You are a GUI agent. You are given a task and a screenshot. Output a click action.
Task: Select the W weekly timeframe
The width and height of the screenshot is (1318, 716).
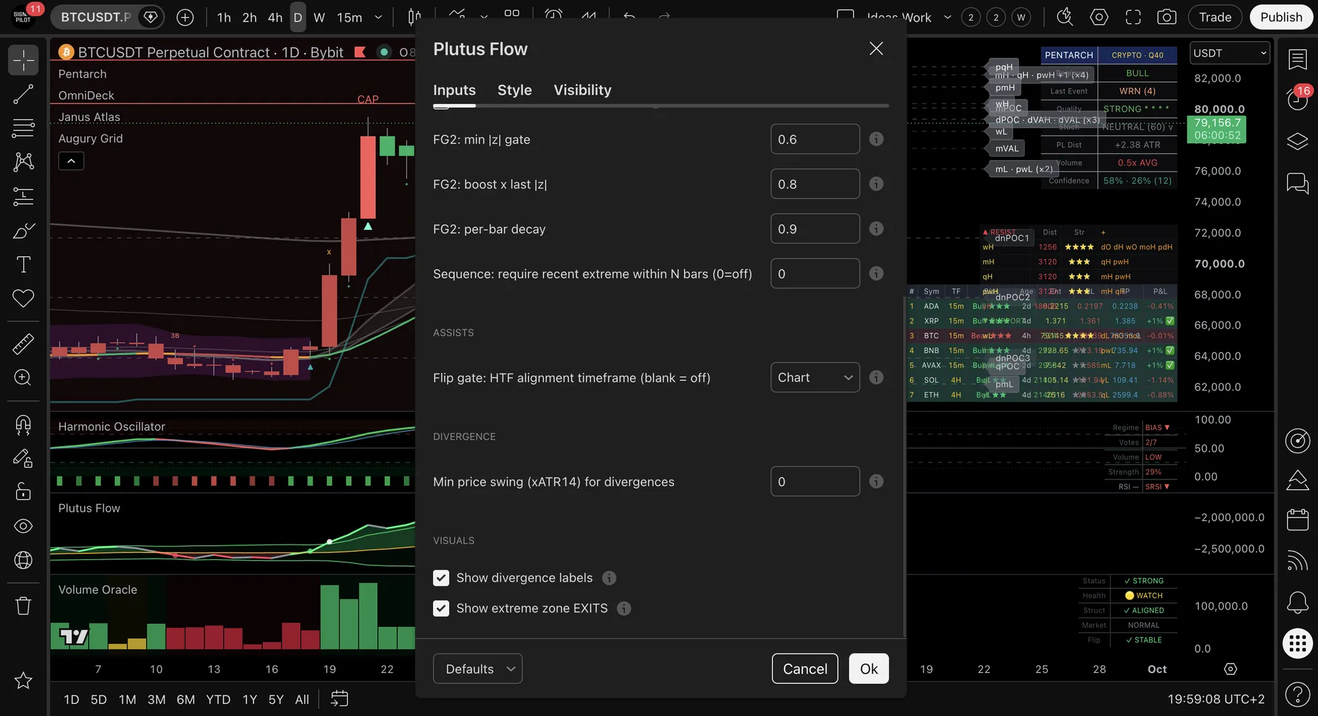(319, 17)
